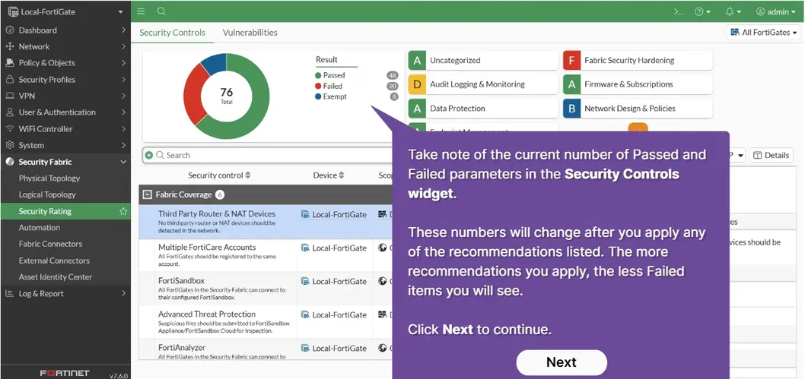Open the admin user menu
The image size is (805, 379).
776,12
